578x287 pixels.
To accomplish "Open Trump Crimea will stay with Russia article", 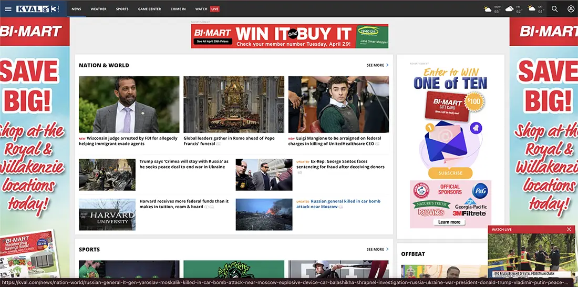I will point(184,164).
